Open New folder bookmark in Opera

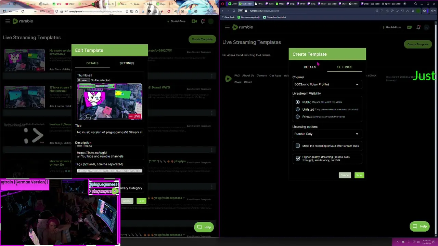[229, 17]
